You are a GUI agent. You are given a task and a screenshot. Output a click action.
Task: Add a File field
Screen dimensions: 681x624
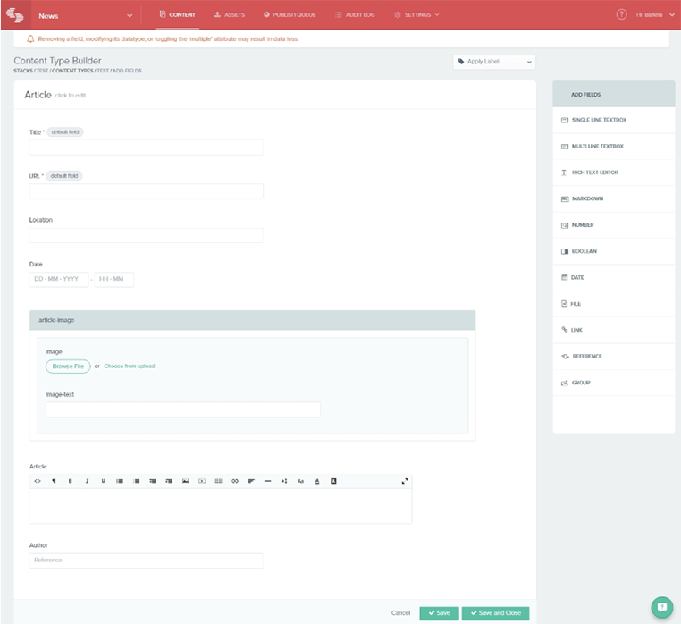614,304
